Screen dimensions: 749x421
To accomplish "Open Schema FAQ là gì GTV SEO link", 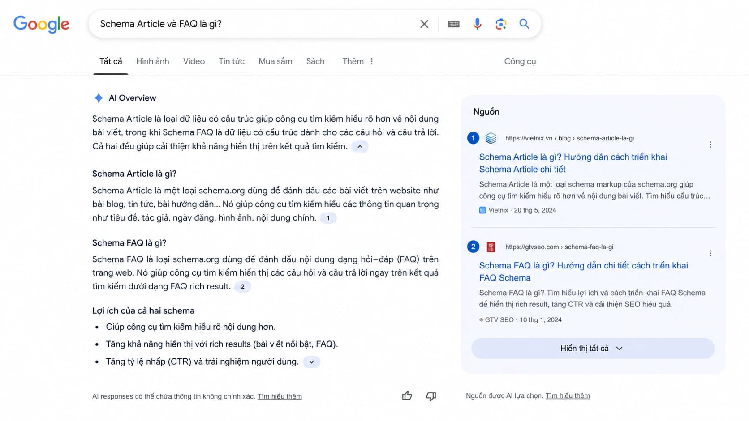I will (583, 272).
